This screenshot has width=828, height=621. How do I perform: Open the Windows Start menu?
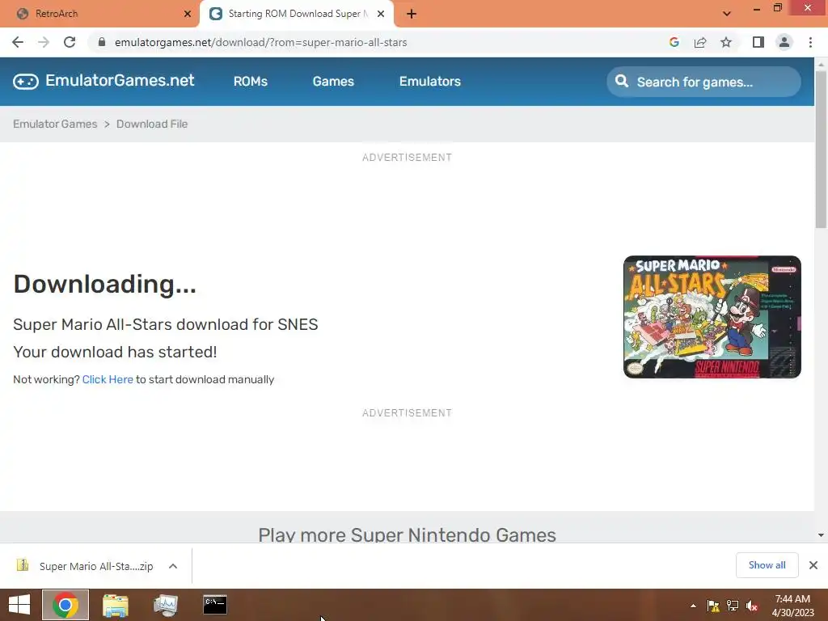coord(19,605)
